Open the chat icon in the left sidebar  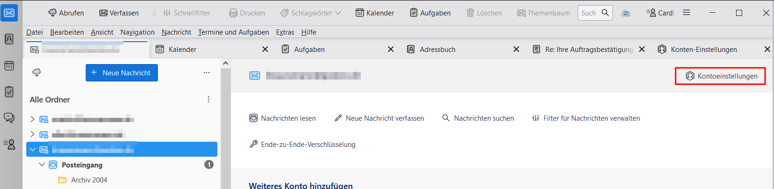click(x=9, y=117)
